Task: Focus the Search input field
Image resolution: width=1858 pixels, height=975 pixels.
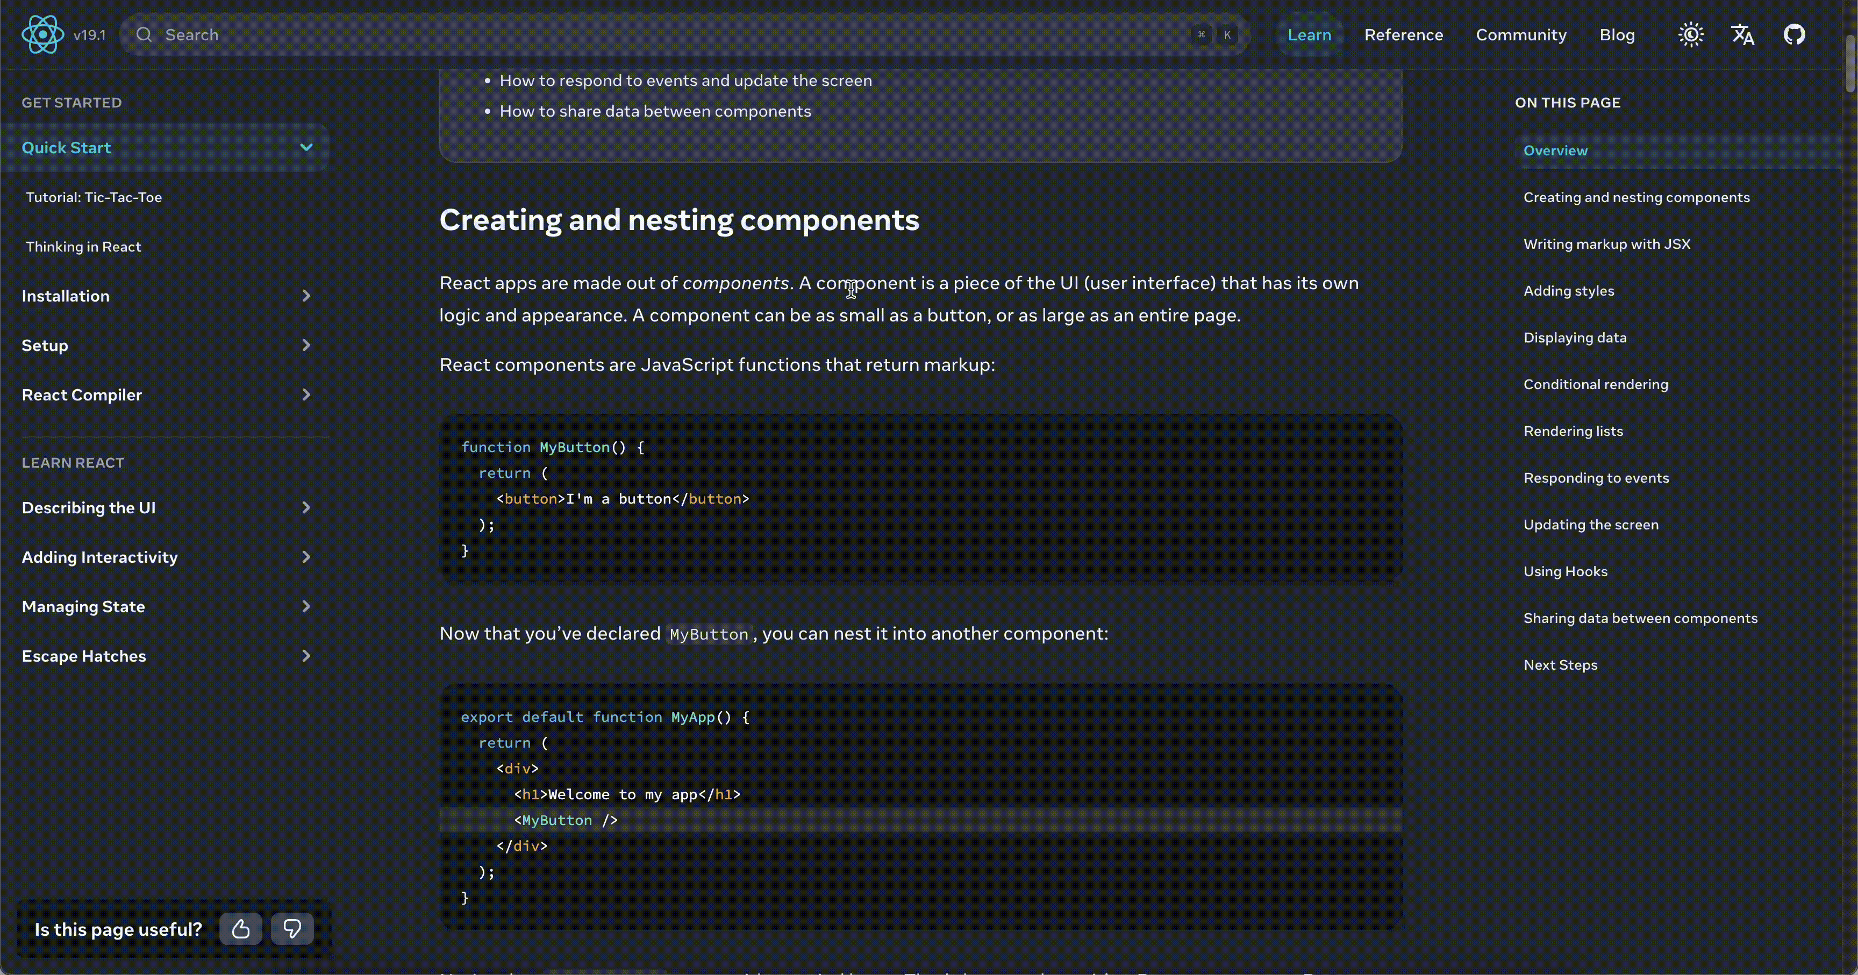Action: pos(649,34)
